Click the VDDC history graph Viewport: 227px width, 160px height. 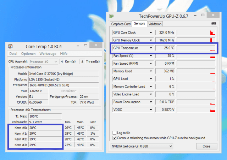pos(196,110)
